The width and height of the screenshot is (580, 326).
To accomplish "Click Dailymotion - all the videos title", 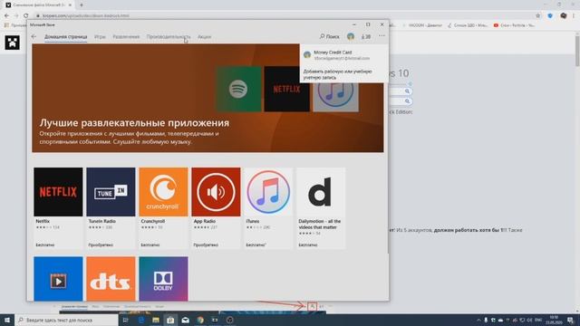I will point(320,224).
